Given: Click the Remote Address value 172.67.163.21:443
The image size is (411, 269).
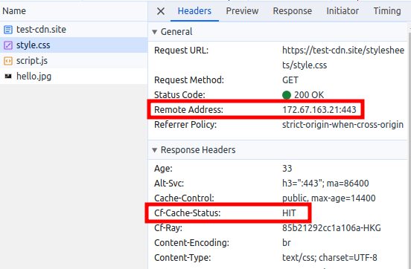Looking at the screenshot, I should point(319,110).
